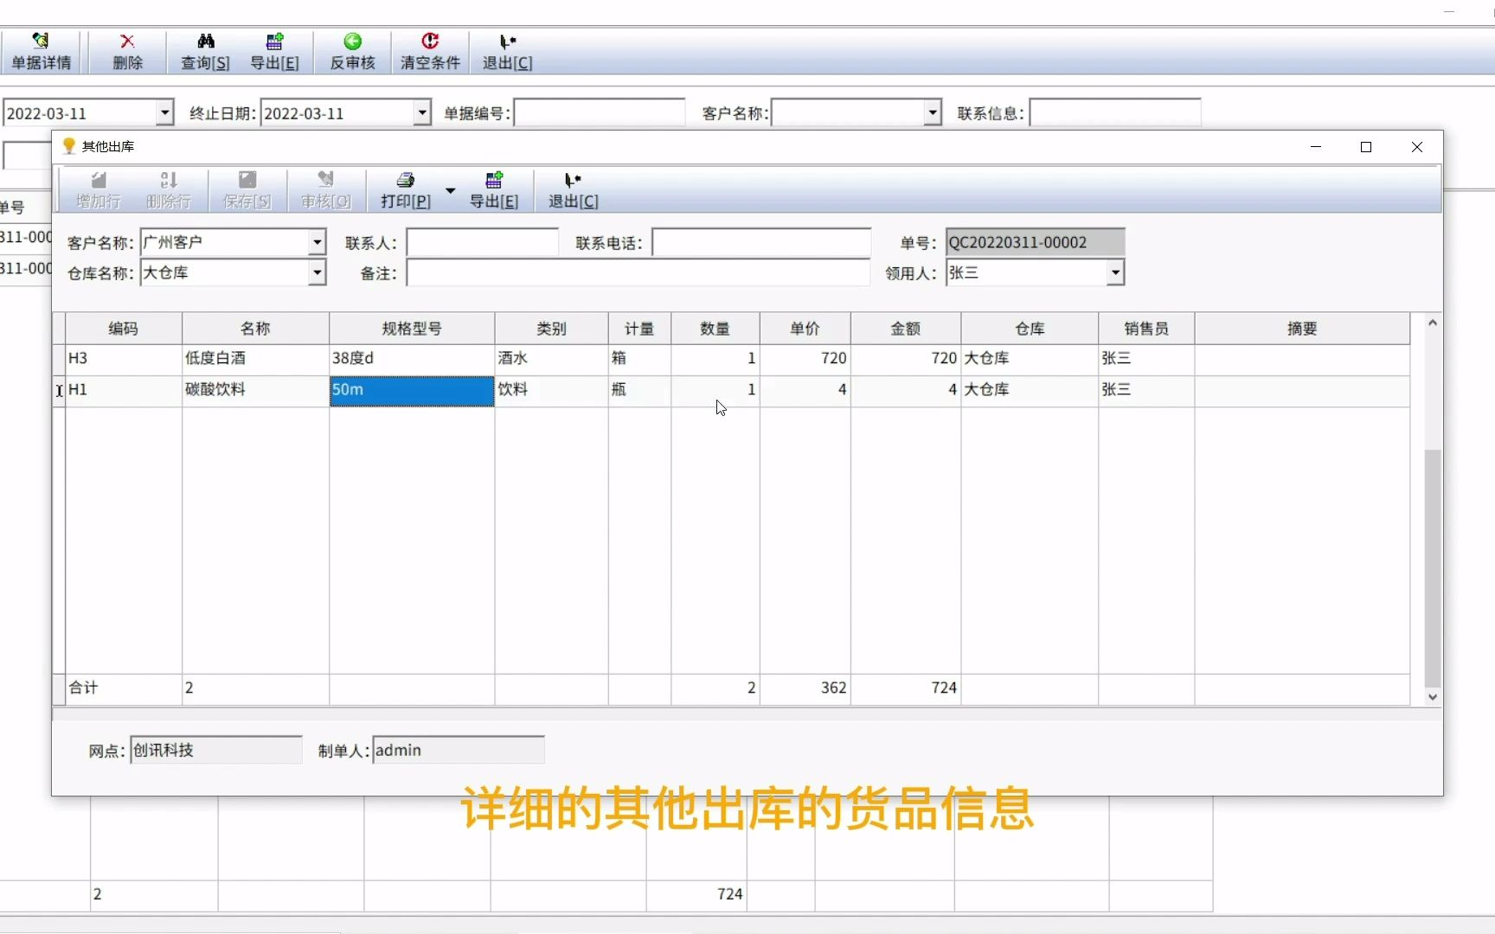Run 查询[S] search in main toolbar

click(205, 52)
